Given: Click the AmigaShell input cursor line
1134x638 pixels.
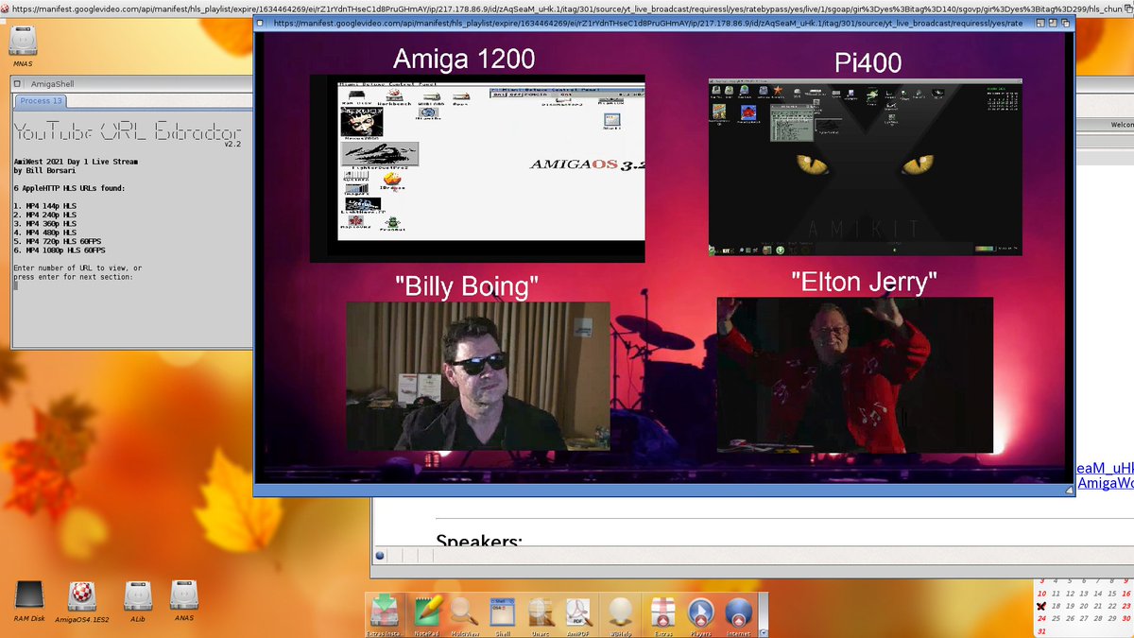Looking at the screenshot, I should point(16,285).
